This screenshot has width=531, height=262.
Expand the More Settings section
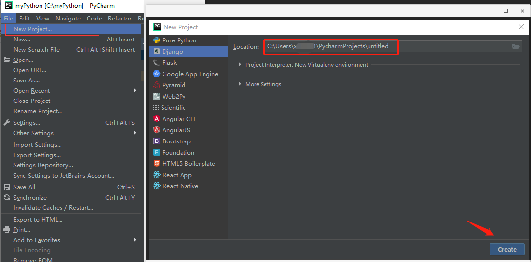240,84
